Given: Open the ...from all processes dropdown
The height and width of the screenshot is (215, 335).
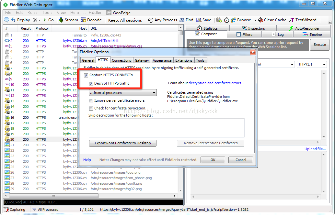Looking at the screenshot, I should 123,93.
